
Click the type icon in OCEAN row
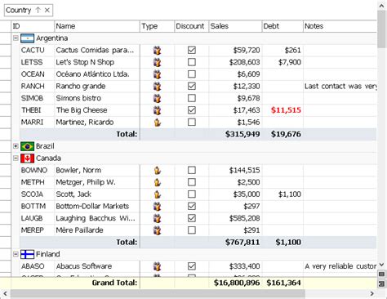tap(157, 74)
